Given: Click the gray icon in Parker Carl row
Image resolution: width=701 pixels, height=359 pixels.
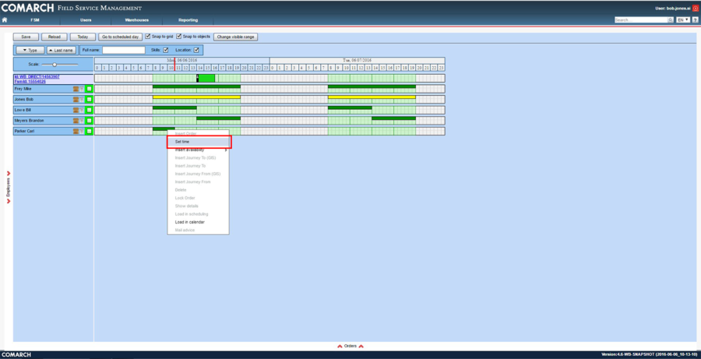Looking at the screenshot, I should coord(82,132).
